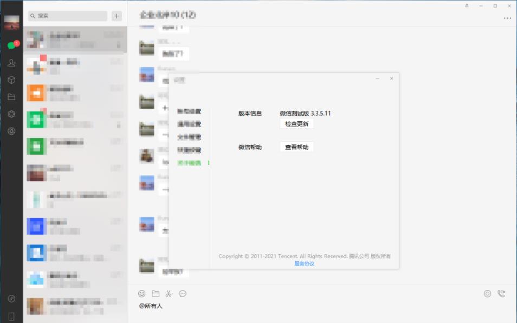517x323 pixels.
Task: Click the aperture-shaped icon in left sidebar
Action: click(x=11, y=131)
